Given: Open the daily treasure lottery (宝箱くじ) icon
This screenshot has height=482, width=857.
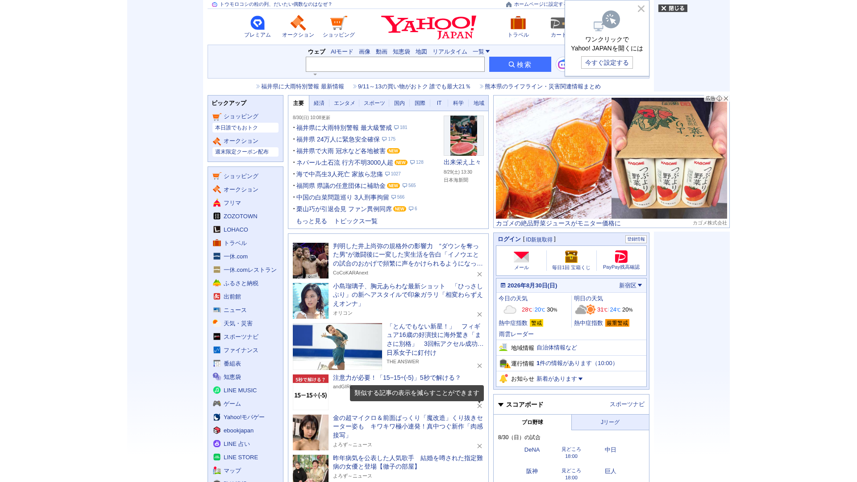Looking at the screenshot, I should tap(571, 261).
